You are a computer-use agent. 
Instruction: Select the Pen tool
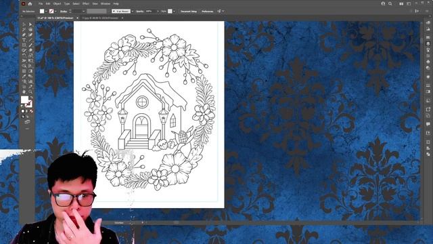tap(24, 35)
